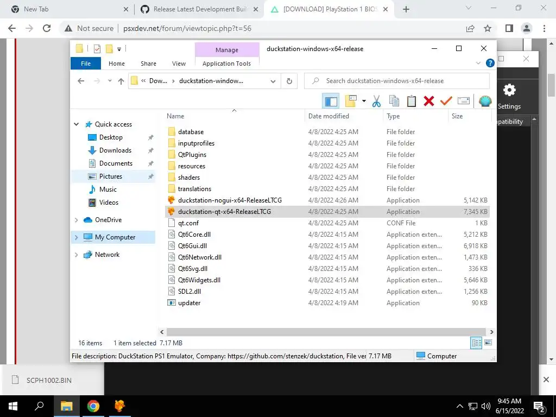Sort by the Name column header
Image resolution: width=556 pixels, height=417 pixels.
coord(175,116)
